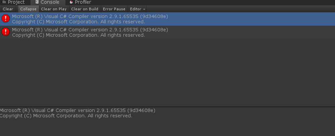
Task: Select the first compiler error message
Action: [90, 19]
